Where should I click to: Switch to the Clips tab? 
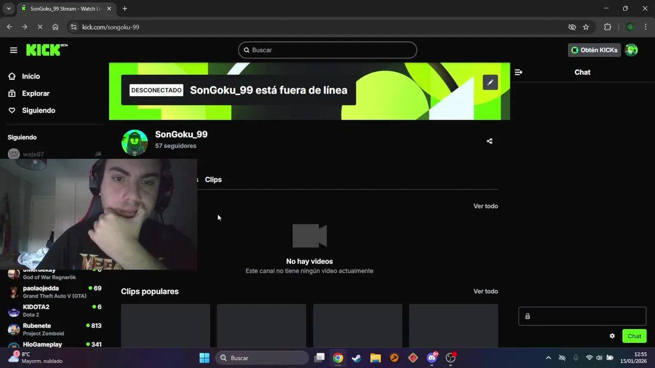(213, 179)
